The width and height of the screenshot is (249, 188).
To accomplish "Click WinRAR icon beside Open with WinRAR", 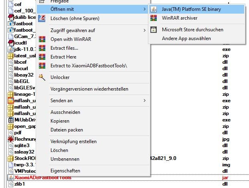I will tap(42, 39).
